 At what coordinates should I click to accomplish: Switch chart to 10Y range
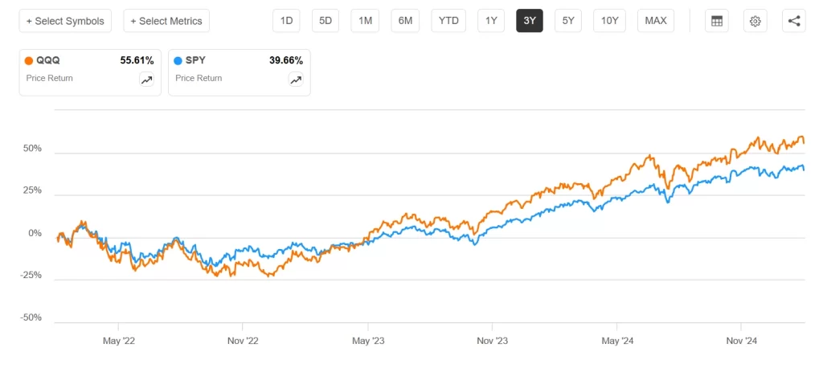pyautogui.click(x=610, y=21)
